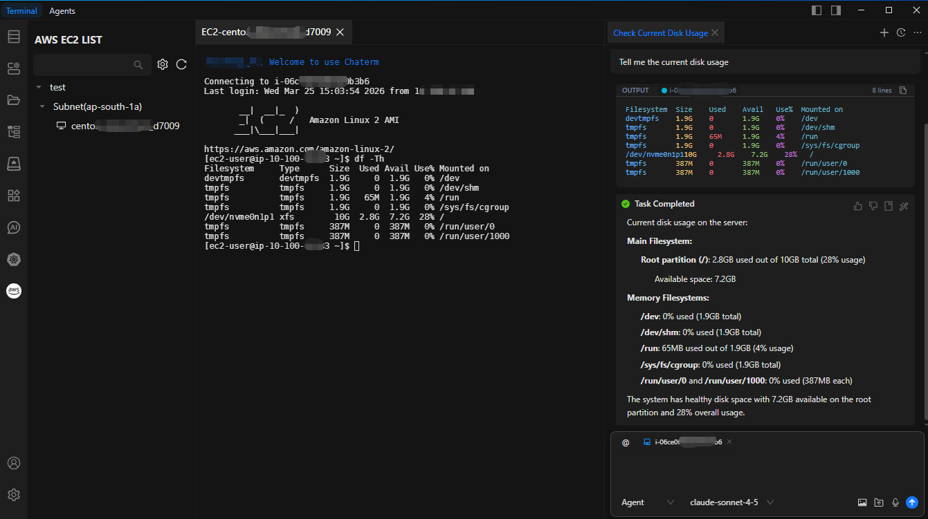Click the @ mention icon in chat input

pyautogui.click(x=626, y=442)
